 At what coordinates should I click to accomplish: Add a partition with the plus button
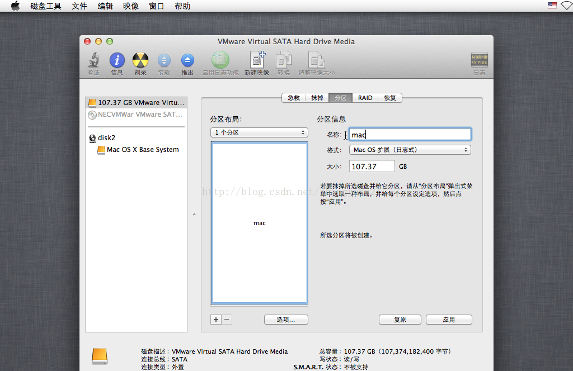pyautogui.click(x=216, y=320)
